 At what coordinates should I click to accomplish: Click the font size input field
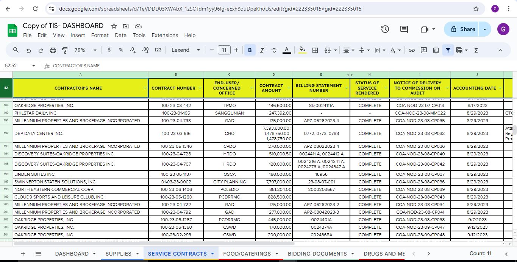(x=224, y=50)
